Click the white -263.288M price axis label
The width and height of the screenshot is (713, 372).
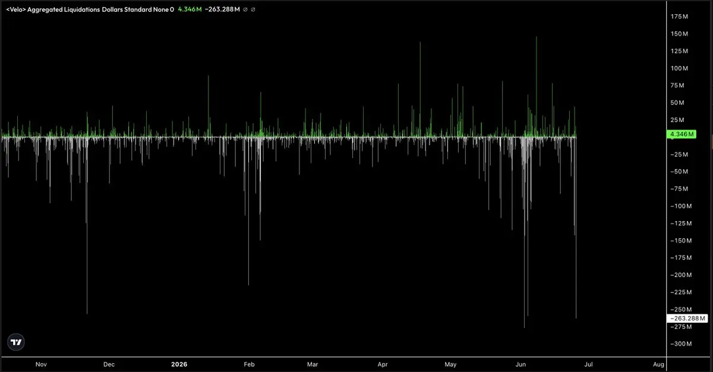(687, 318)
